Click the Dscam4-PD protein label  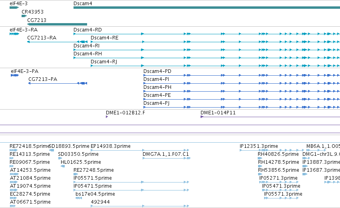pos(157,71)
